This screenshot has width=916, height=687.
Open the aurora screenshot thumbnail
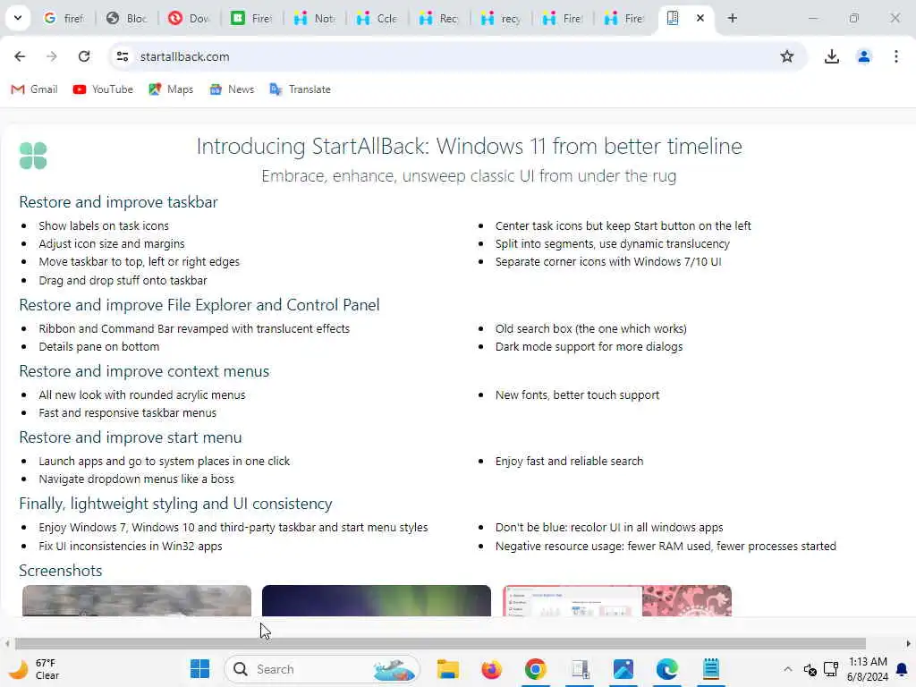[377, 600]
